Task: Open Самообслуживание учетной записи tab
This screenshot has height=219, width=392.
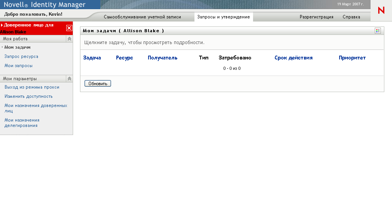Action: pos(142,17)
